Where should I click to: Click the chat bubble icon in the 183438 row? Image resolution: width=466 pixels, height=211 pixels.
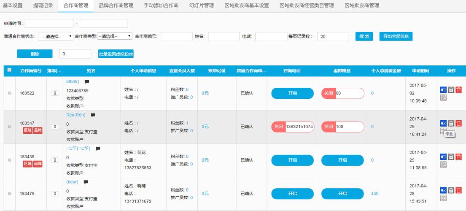(98, 149)
